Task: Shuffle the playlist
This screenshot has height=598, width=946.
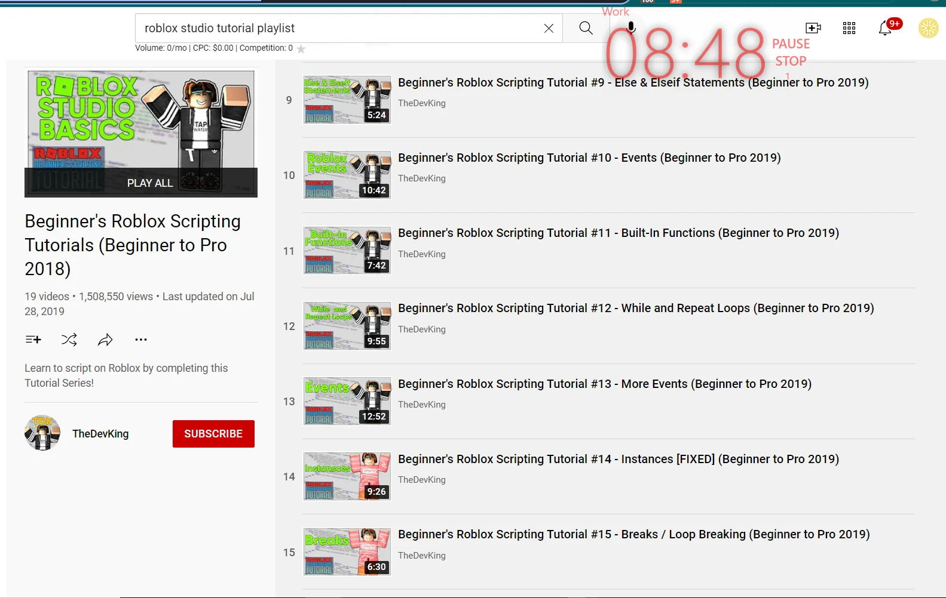Action: pyautogui.click(x=69, y=340)
